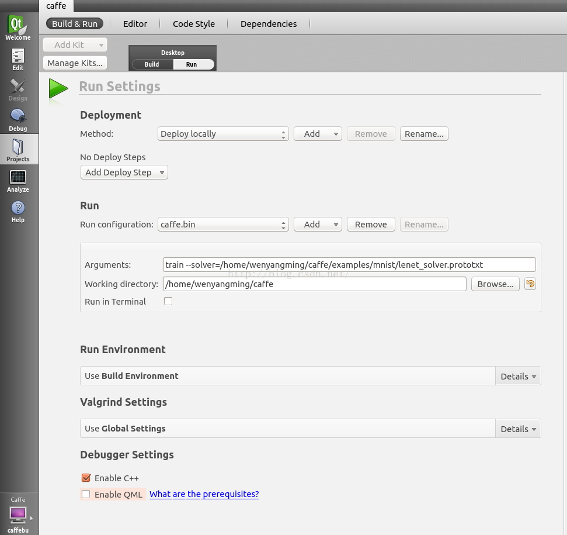Click the Use Build Environment text
Viewport: 567px width, 535px height.
pyautogui.click(x=131, y=376)
